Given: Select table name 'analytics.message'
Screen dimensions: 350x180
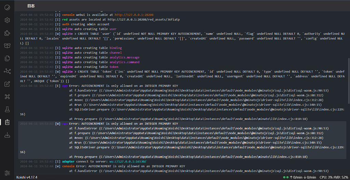Looking at the screenshot, I should pos(124,58).
